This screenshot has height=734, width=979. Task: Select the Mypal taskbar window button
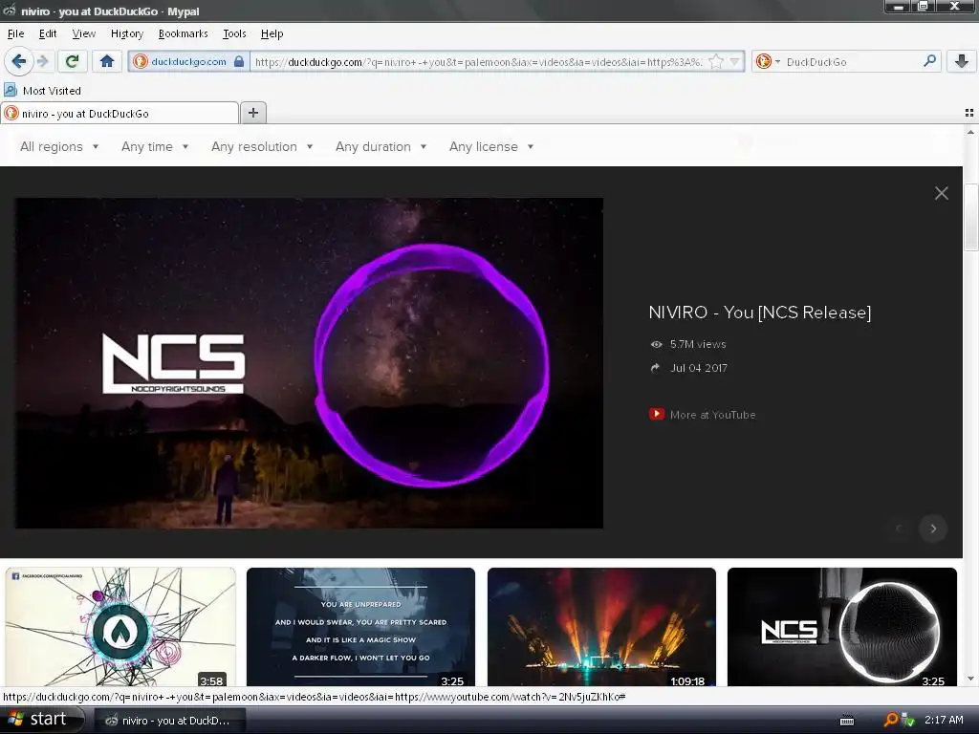170,721
